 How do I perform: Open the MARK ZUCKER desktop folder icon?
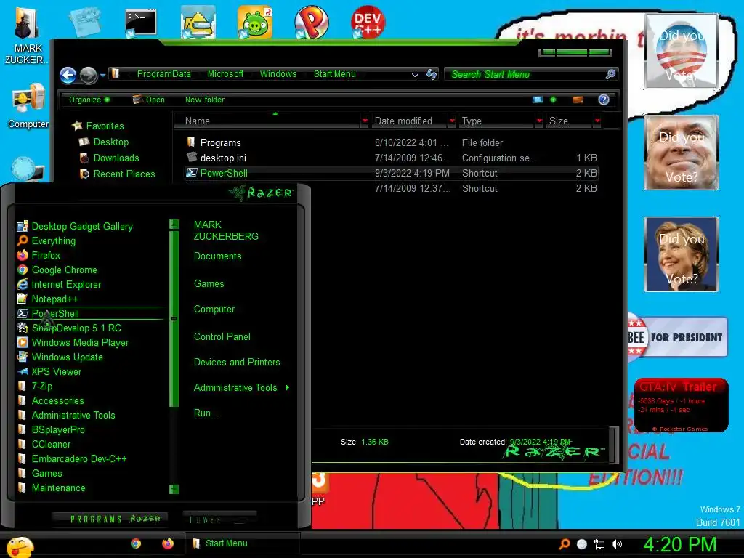click(27, 36)
